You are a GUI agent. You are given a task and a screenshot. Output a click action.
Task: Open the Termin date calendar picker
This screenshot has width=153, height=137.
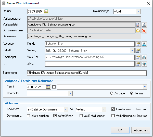48,87
